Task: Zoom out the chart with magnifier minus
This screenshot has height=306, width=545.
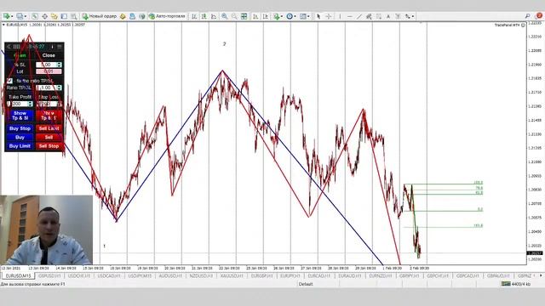Action: (234, 16)
